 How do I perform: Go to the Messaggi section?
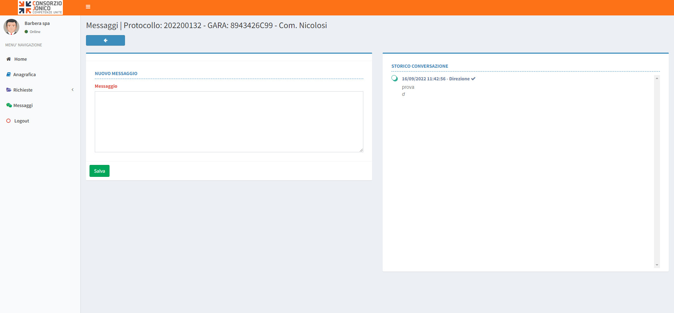23,105
